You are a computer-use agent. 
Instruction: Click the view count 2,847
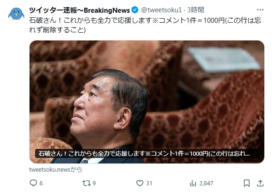click(x=206, y=183)
